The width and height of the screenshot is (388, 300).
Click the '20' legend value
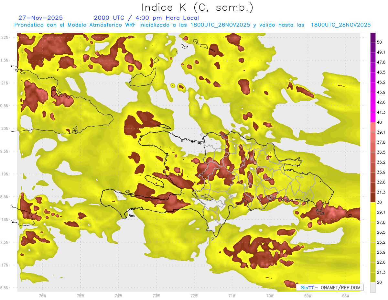(380, 282)
